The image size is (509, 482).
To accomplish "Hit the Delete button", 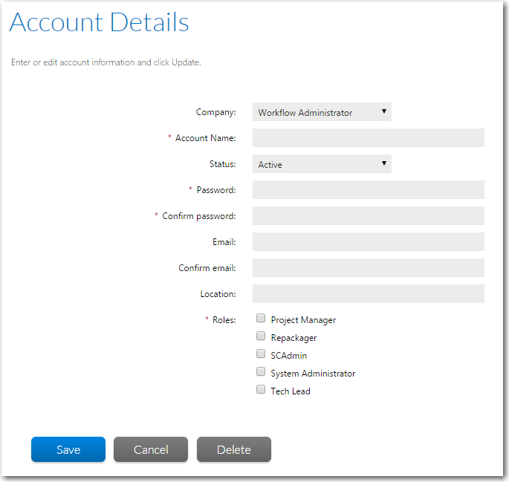I will (x=233, y=449).
